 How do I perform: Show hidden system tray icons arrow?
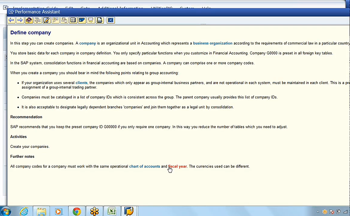[x=318, y=212]
